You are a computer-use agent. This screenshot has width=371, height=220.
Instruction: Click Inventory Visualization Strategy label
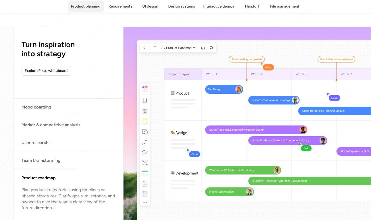(271, 100)
